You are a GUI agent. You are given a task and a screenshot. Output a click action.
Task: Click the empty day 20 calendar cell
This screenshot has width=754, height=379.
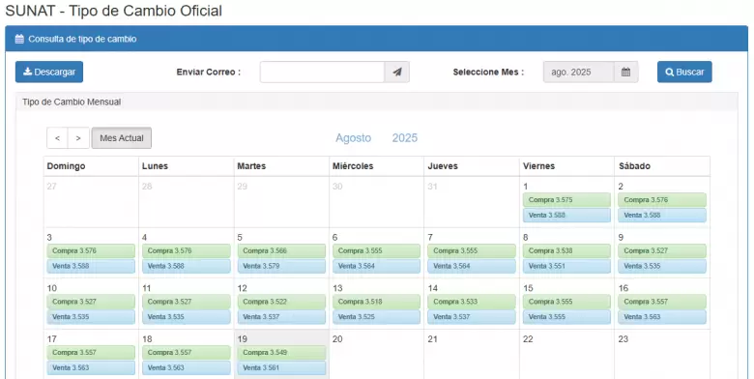[x=376, y=355]
